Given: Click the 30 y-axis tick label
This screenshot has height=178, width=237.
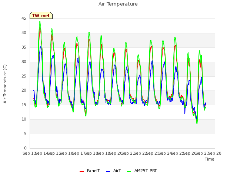Looking at the screenshot, I should tap(24, 62).
